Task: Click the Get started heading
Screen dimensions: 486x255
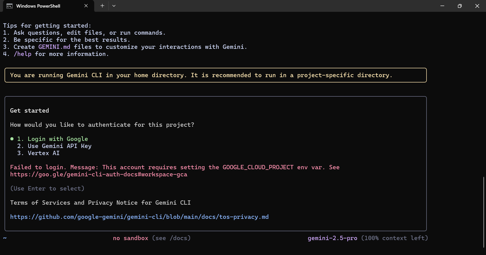Action: tap(29, 111)
